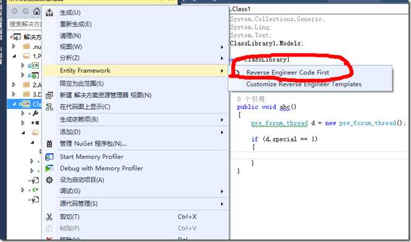Click the back arrow in Solution Explorer toolbar

pyautogui.click(x=15, y=11)
